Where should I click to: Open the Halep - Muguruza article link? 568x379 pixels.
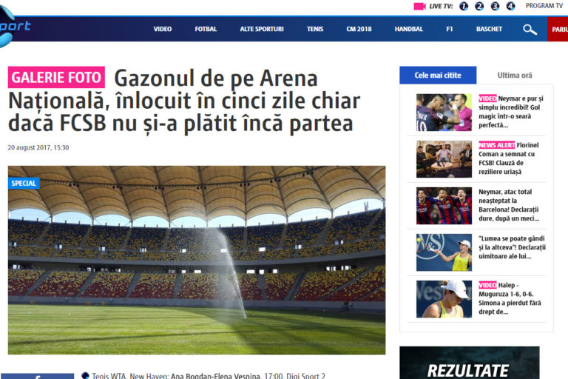pos(510,298)
